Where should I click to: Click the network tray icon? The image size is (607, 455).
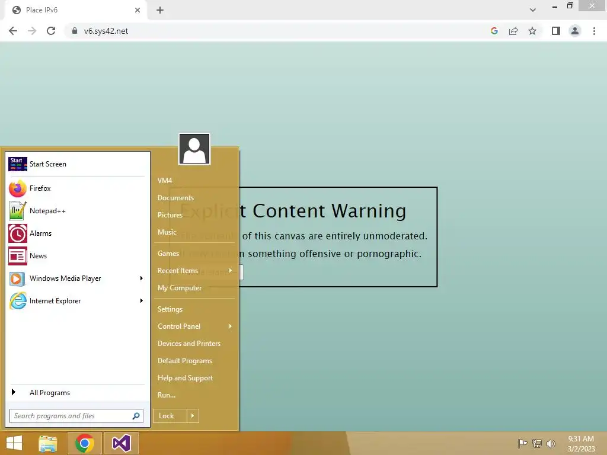click(x=536, y=443)
